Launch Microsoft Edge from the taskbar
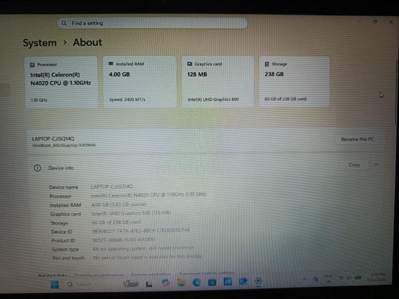The height and width of the screenshot is (299, 399). click(x=196, y=282)
